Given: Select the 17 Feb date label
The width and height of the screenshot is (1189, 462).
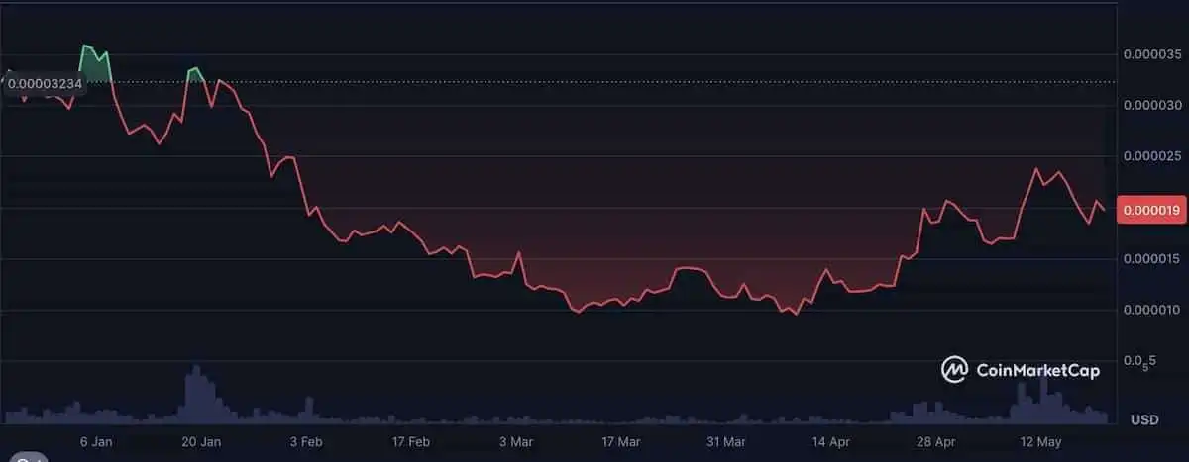Looking at the screenshot, I should point(410,442).
